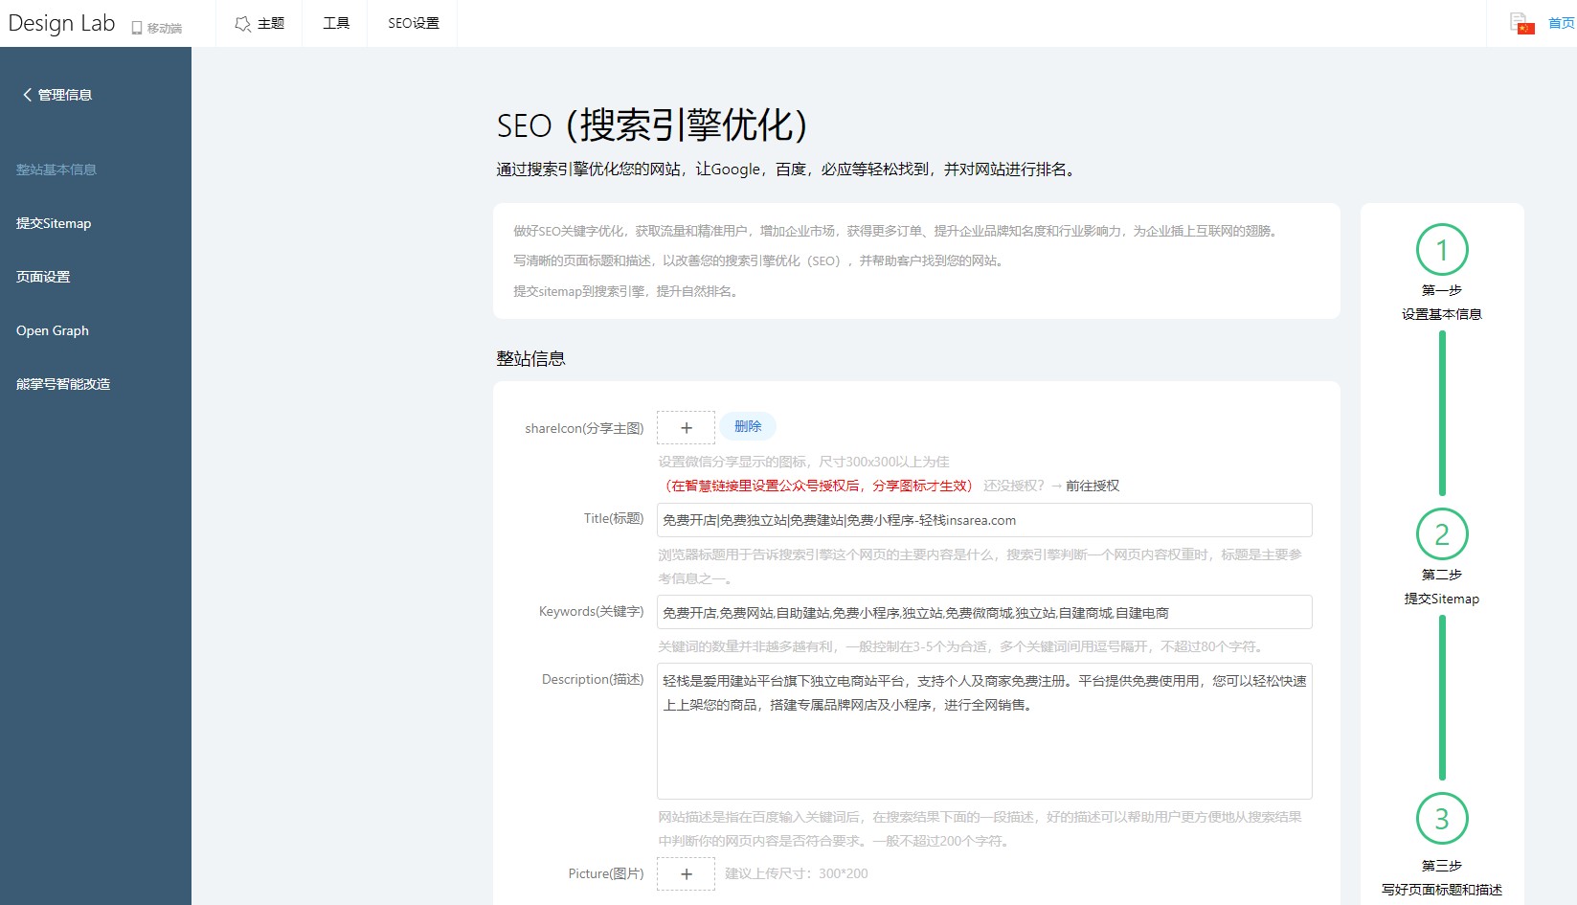The width and height of the screenshot is (1577, 905).
Task: Click step 3 circle icon
Action: pos(1442,819)
